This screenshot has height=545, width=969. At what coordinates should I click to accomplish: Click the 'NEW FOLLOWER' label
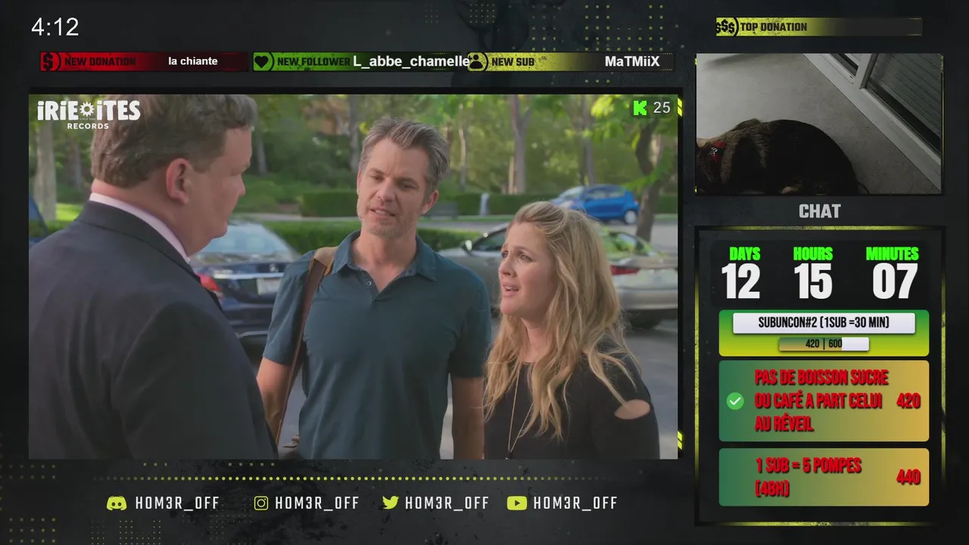click(313, 62)
